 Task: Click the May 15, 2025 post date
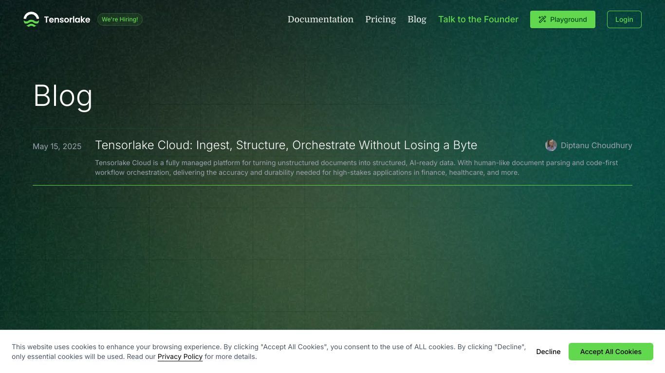click(57, 146)
